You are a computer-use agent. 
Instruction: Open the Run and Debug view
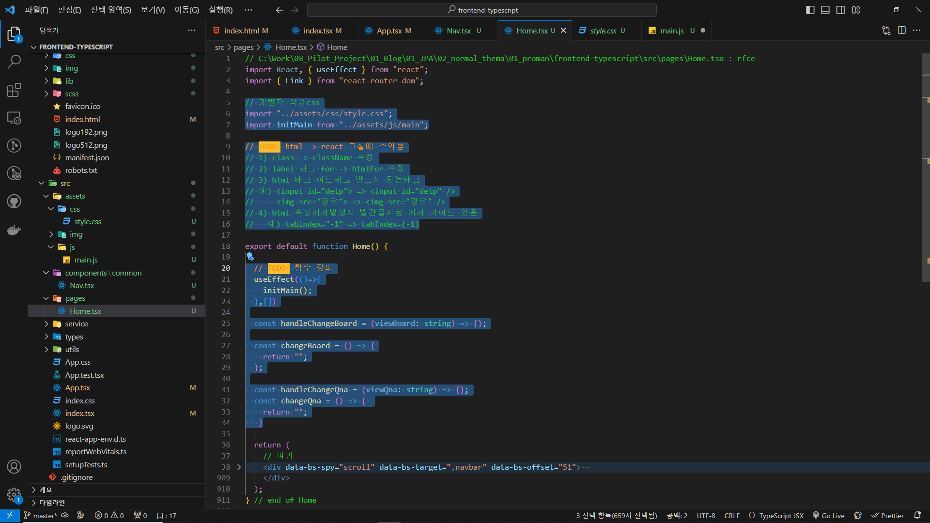pyautogui.click(x=14, y=173)
